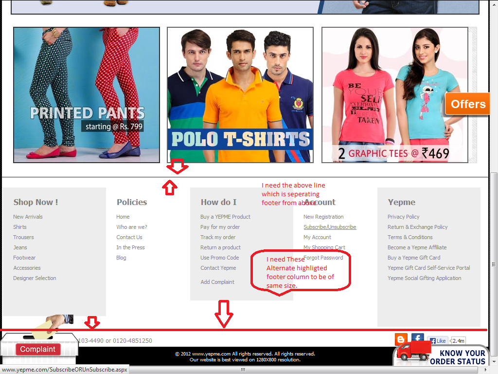The width and height of the screenshot is (498, 374).
Task: Open Pay for my order link
Action: (220, 227)
